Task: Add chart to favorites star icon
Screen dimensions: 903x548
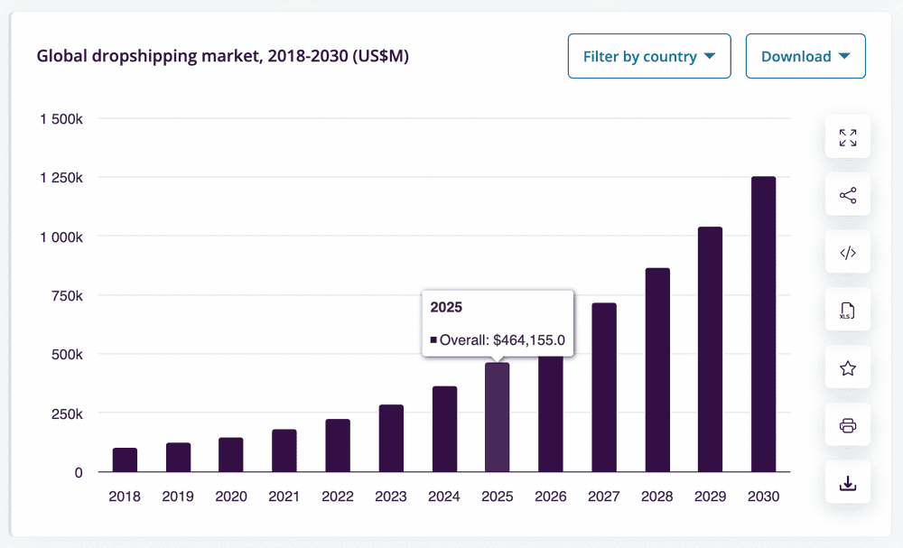Action: (x=847, y=367)
